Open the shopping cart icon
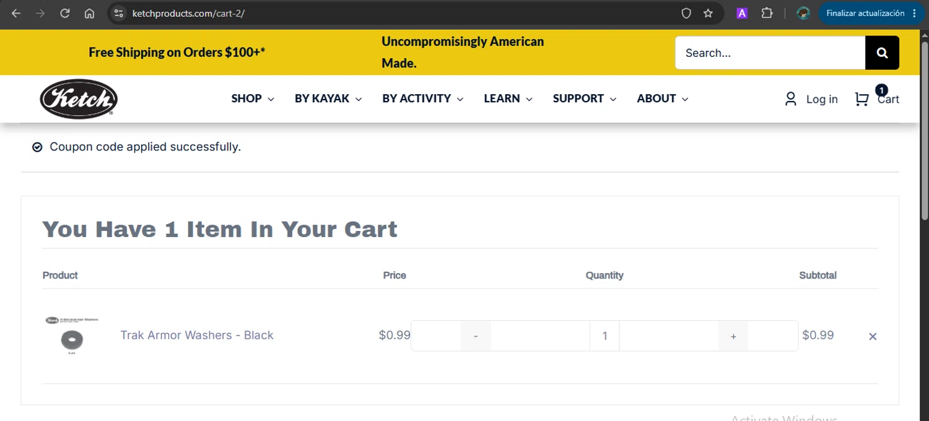Screen dimensions: 929x421 tap(861, 99)
